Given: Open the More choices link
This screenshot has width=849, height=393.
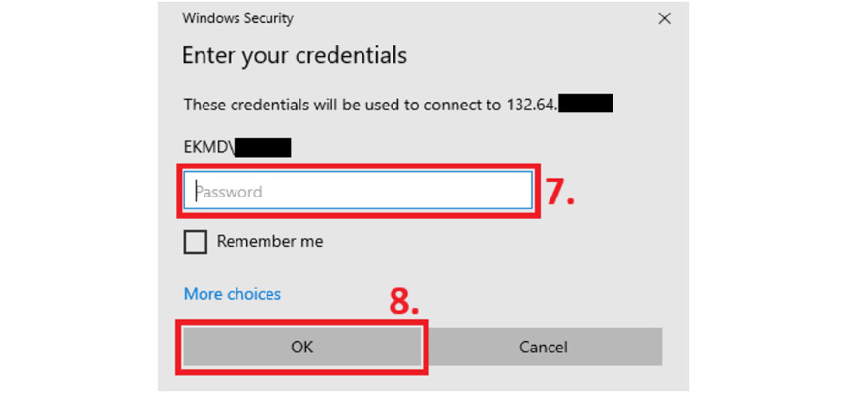Looking at the screenshot, I should click(233, 294).
